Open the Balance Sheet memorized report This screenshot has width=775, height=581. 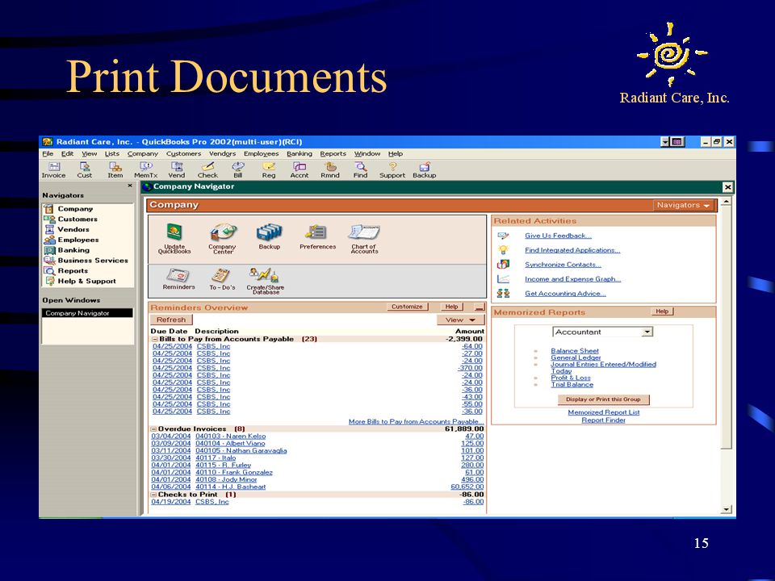(574, 351)
